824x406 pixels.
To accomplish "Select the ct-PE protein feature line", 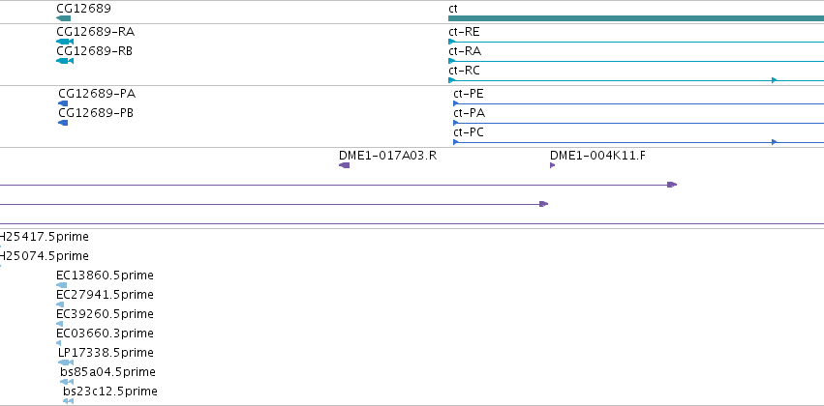I will (638, 103).
